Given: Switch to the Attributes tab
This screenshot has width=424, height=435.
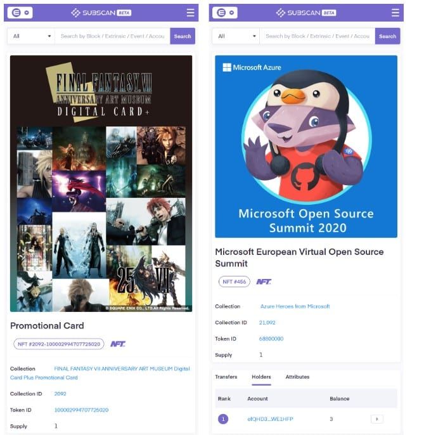Looking at the screenshot, I should click(x=297, y=377).
